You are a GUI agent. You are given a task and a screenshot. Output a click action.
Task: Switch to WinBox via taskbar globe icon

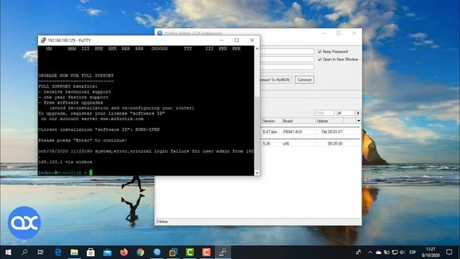pos(157,252)
